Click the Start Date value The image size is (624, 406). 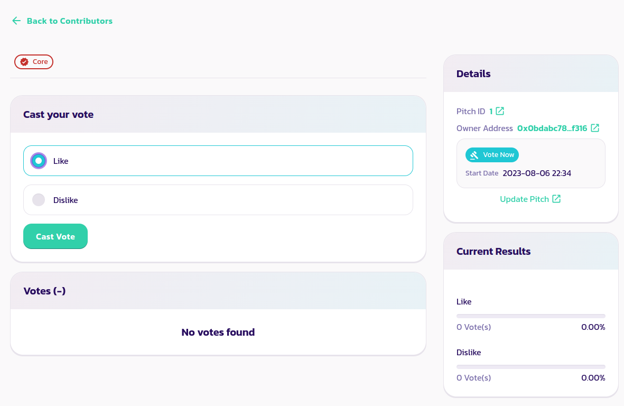pyautogui.click(x=536, y=173)
